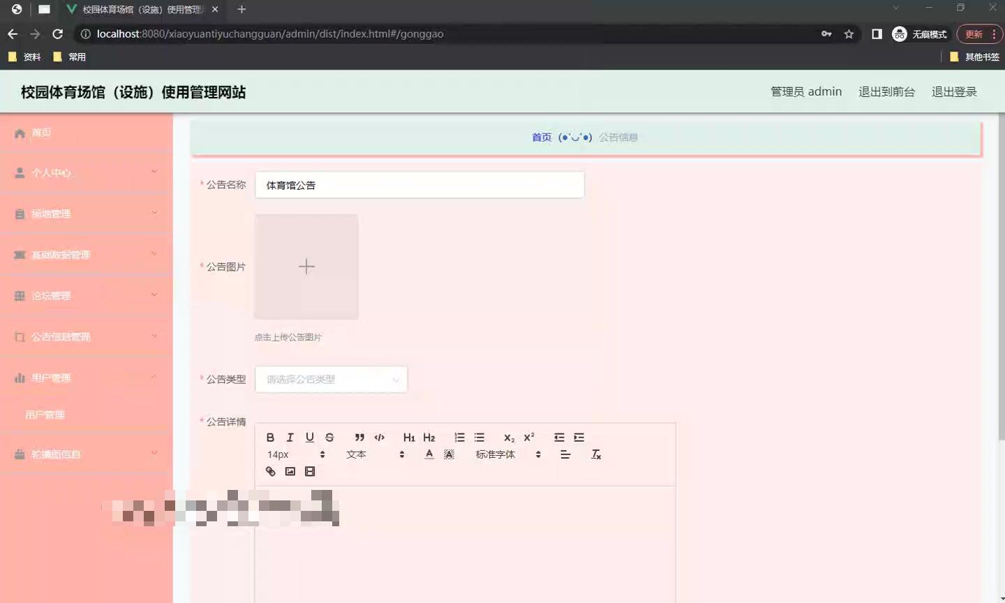1005x603 pixels.
Task: Apply Heading 2 with the H2 icon
Action: click(x=429, y=438)
